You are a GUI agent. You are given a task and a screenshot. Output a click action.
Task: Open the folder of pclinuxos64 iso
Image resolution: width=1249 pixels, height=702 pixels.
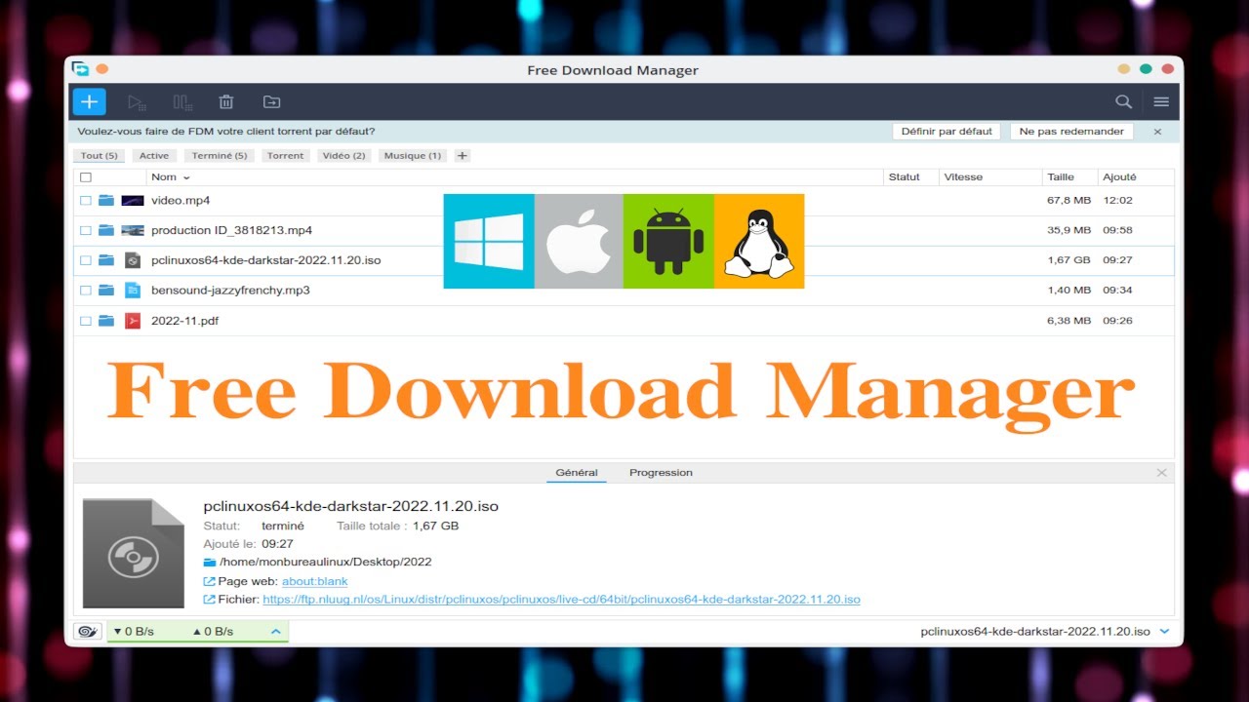coord(106,260)
